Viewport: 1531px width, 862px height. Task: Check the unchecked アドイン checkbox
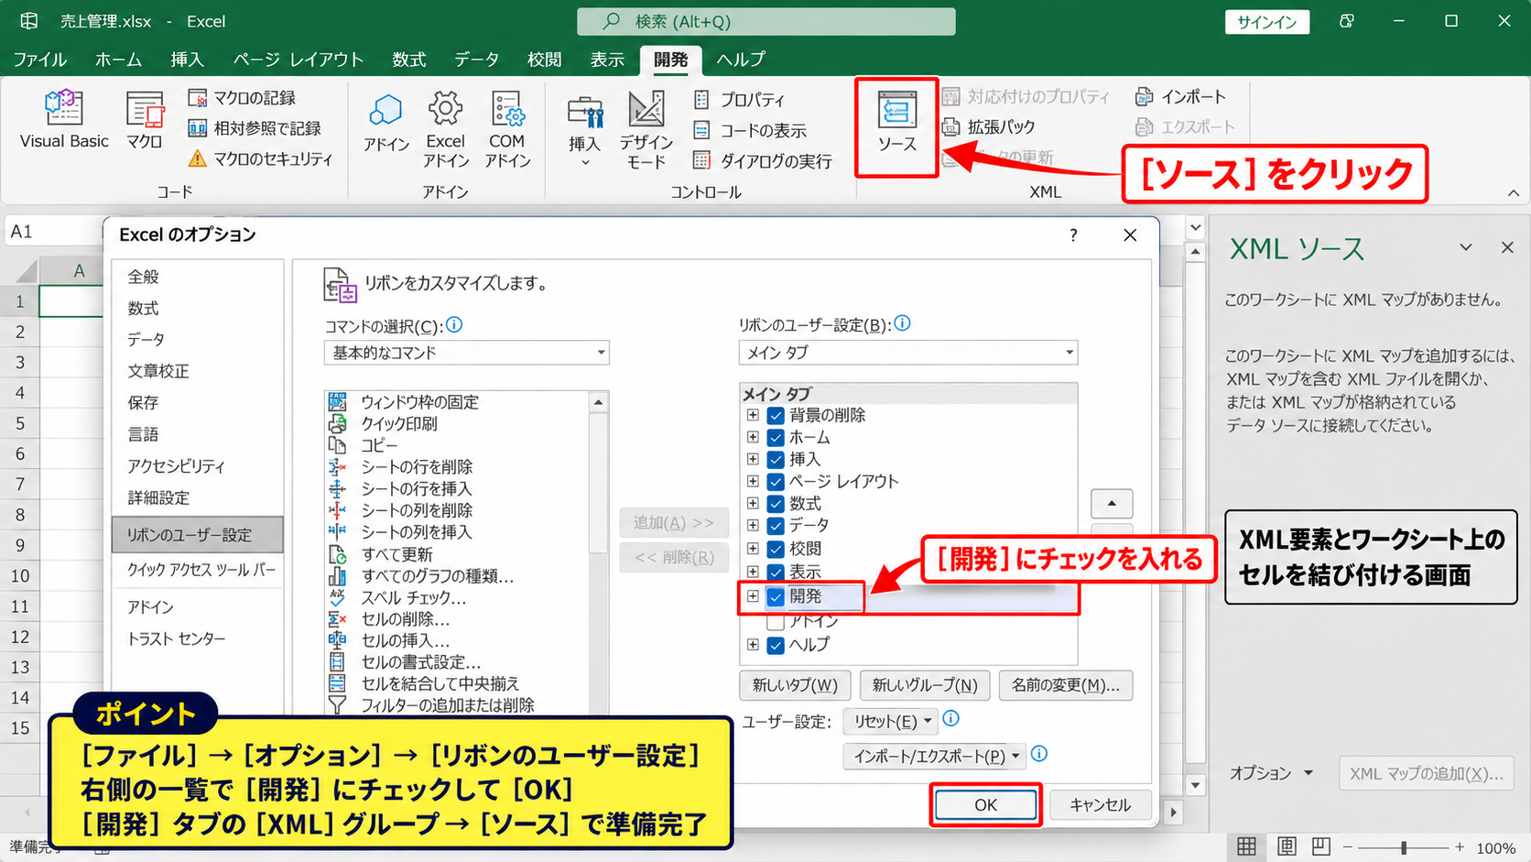point(776,622)
